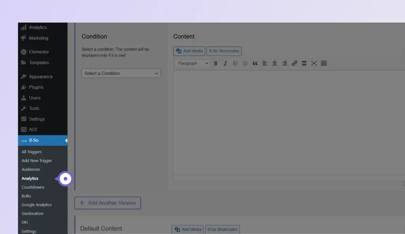Insert numbered list in Content editor
405x234 pixels.
tap(245, 63)
